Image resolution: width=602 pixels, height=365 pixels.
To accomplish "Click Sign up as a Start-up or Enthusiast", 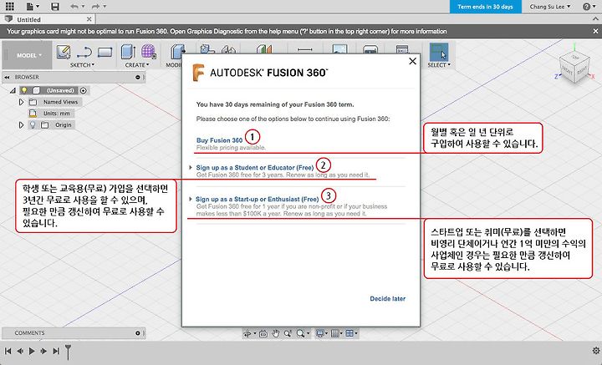I will [258, 199].
